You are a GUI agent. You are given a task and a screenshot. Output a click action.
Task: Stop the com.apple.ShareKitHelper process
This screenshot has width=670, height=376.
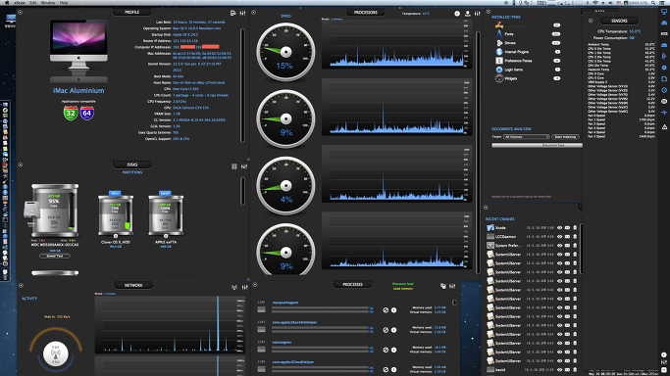[386, 330]
